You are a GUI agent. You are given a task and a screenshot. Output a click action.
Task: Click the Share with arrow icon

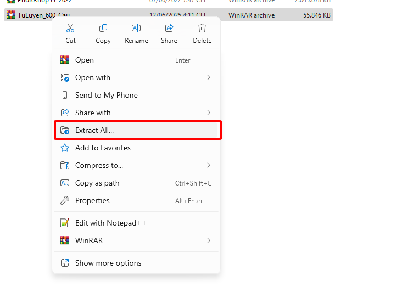(x=65, y=113)
